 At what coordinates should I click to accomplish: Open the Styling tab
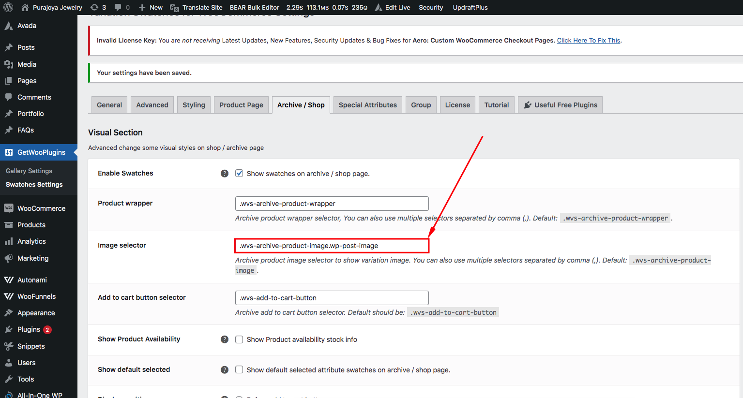[x=194, y=105]
